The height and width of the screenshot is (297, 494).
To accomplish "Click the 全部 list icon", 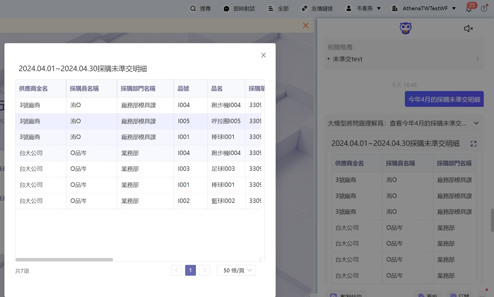I will point(271,9).
